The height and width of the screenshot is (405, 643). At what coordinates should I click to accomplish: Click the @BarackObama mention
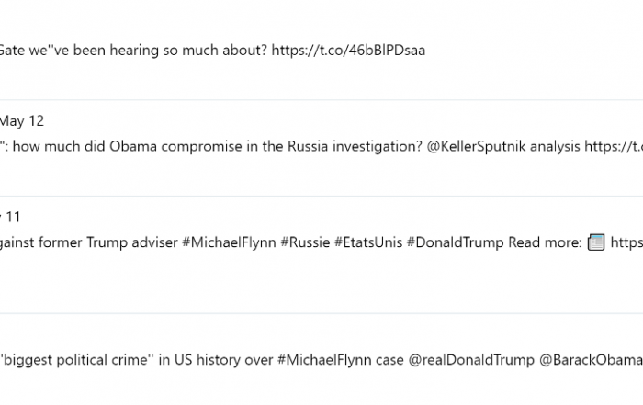[x=591, y=360]
